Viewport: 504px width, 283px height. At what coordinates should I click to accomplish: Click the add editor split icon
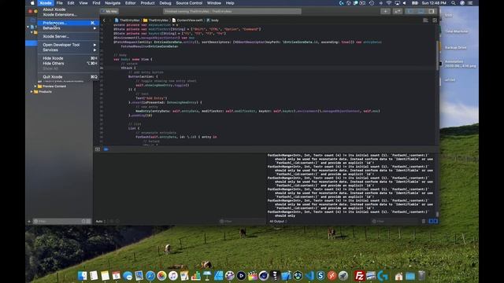pyautogui.click(x=435, y=20)
